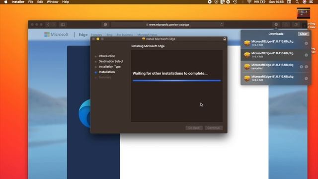Click the Continue button in Installer
Image resolution: width=318 pixels, height=179 pixels.
(x=214, y=128)
